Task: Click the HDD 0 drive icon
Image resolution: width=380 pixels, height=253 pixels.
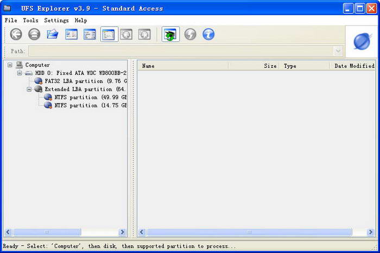Action: pos(29,73)
